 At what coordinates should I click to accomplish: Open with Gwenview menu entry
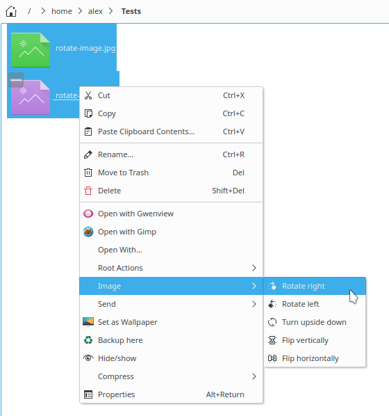(171, 214)
